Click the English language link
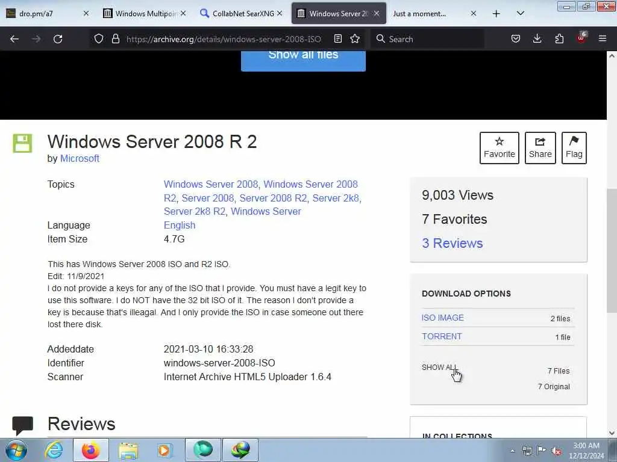The height and width of the screenshot is (462, 617). pyautogui.click(x=180, y=225)
